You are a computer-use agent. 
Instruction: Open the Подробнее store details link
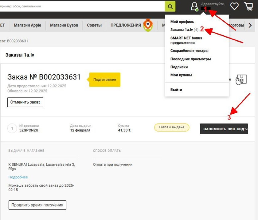[x=18, y=177]
